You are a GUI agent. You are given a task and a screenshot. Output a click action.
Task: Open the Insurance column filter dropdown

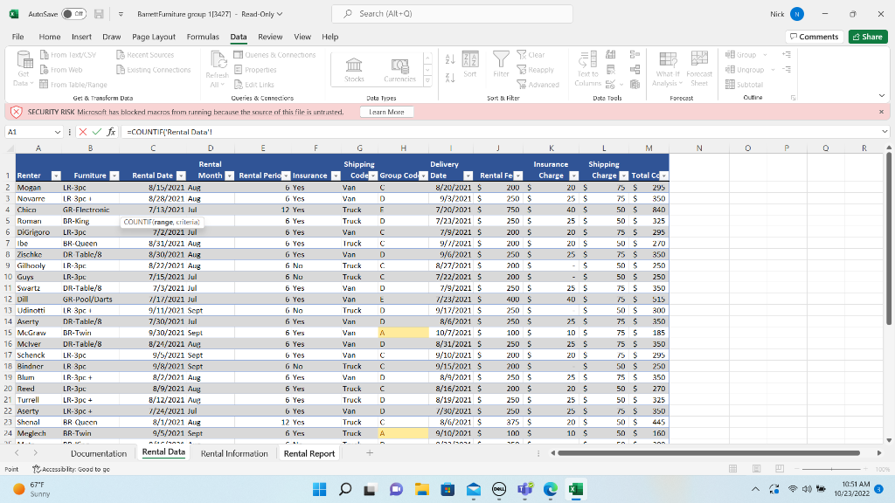(x=336, y=176)
